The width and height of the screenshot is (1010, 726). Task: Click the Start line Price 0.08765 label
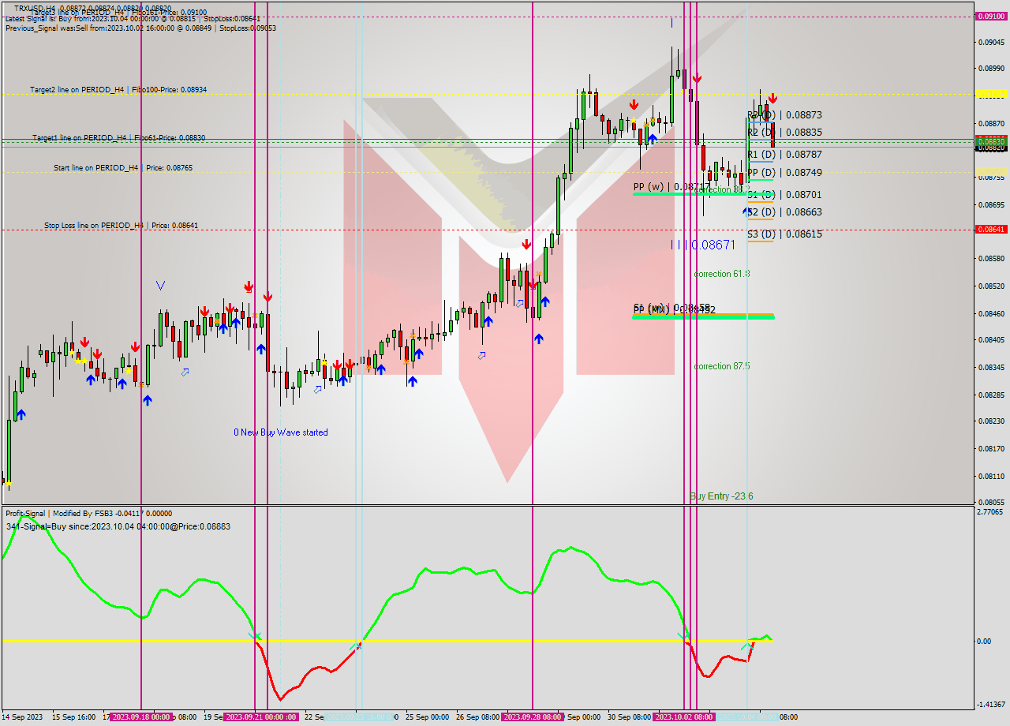coord(123,167)
